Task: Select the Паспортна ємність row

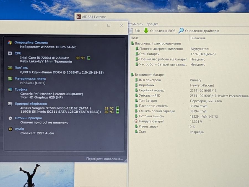Action: click(171, 106)
